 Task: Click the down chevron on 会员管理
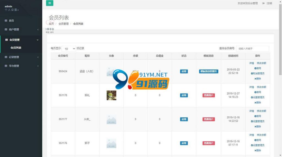(37, 40)
